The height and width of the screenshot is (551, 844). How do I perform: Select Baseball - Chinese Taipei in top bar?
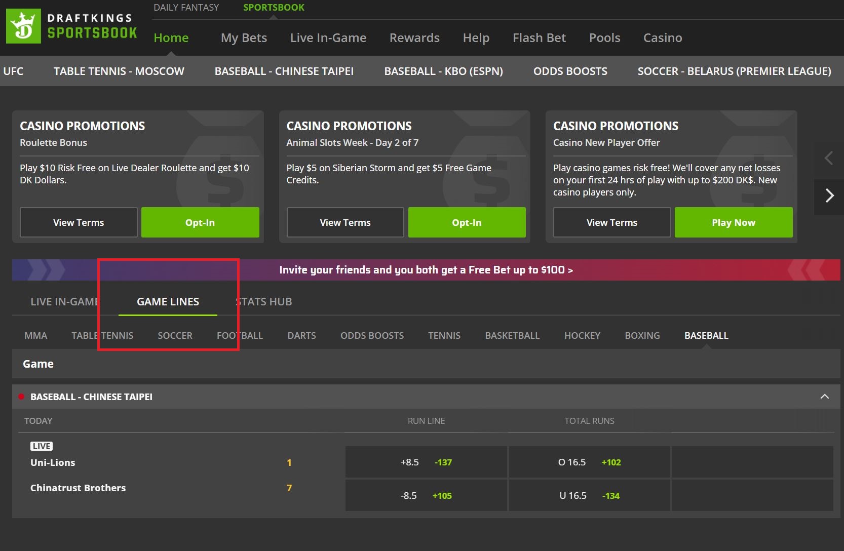coord(284,71)
